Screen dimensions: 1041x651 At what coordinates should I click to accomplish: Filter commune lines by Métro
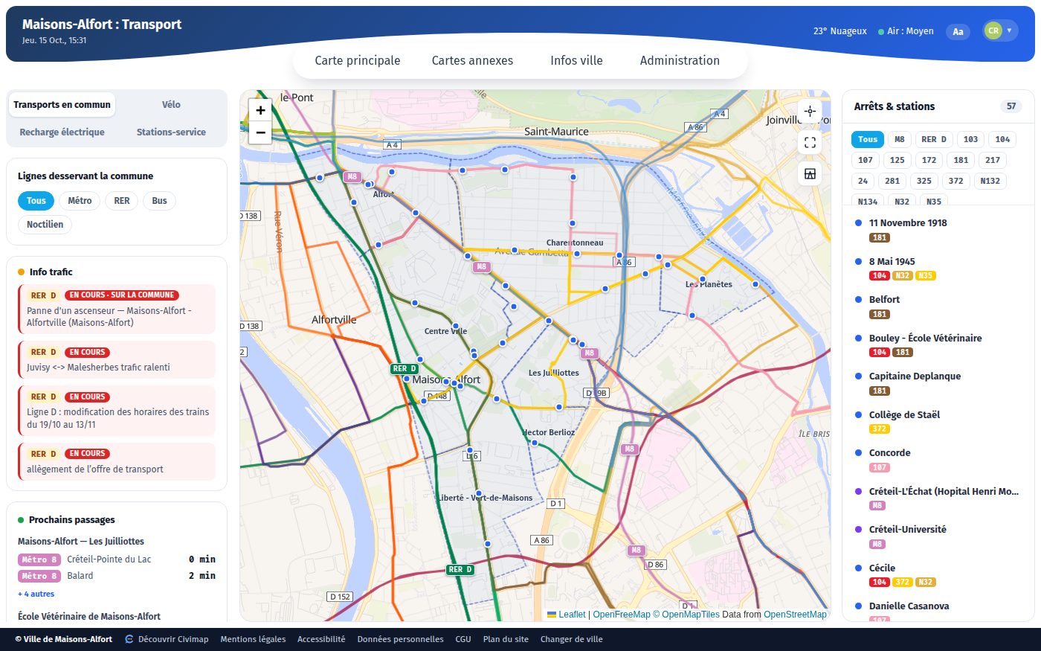tap(80, 201)
